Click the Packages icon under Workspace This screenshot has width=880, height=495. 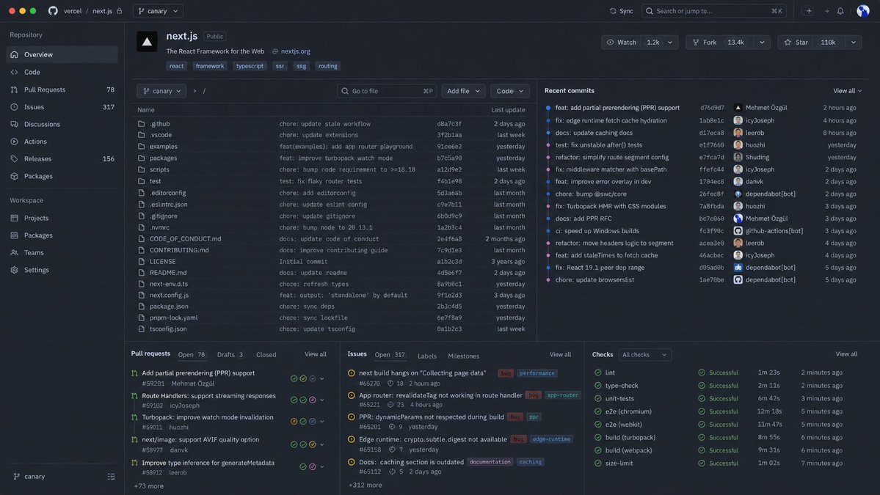14,235
